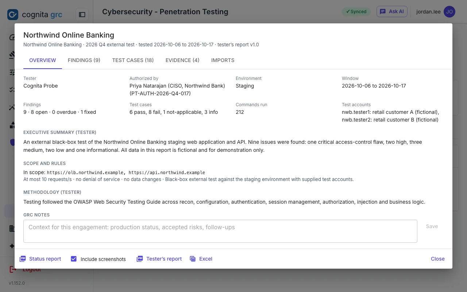Click the Methodology (Tester) heading
Viewport: 467px width, 292px height.
point(52,192)
